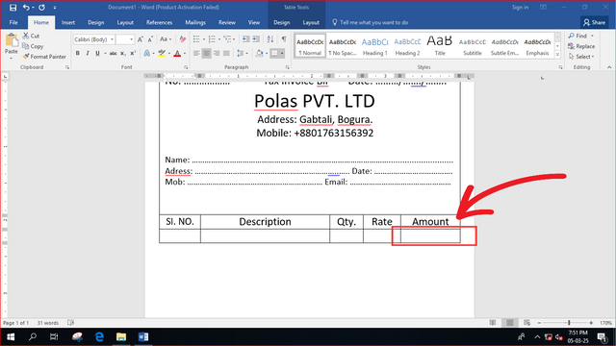Redo the last action
Screen dimensions: 616x346
(41, 7)
